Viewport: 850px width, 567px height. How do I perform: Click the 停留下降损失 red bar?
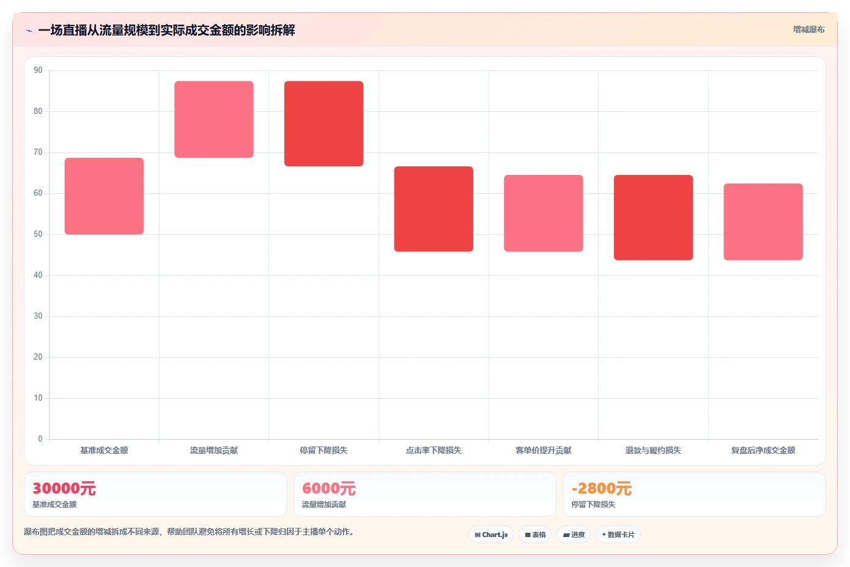(323, 124)
